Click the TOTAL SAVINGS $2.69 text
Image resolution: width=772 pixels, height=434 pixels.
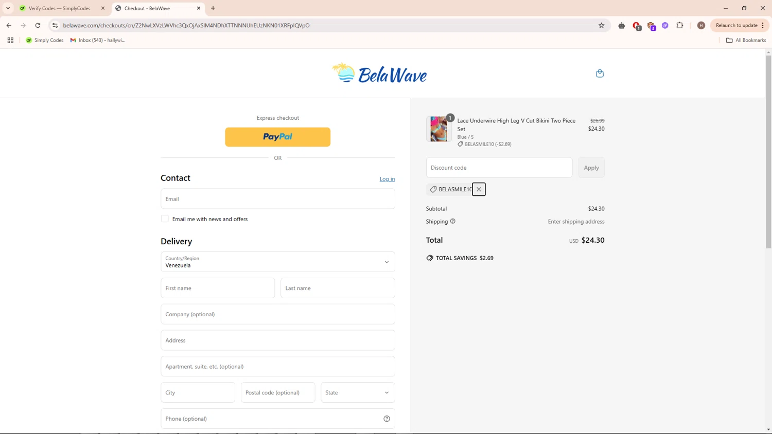pyautogui.click(x=465, y=258)
